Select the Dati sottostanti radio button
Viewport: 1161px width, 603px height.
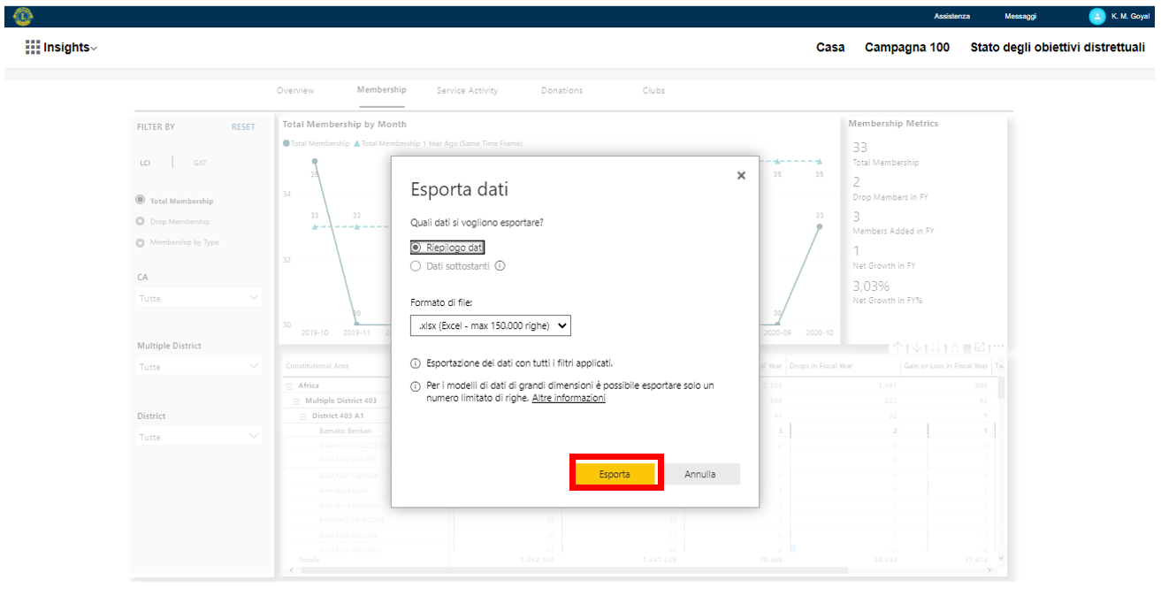pos(416,266)
